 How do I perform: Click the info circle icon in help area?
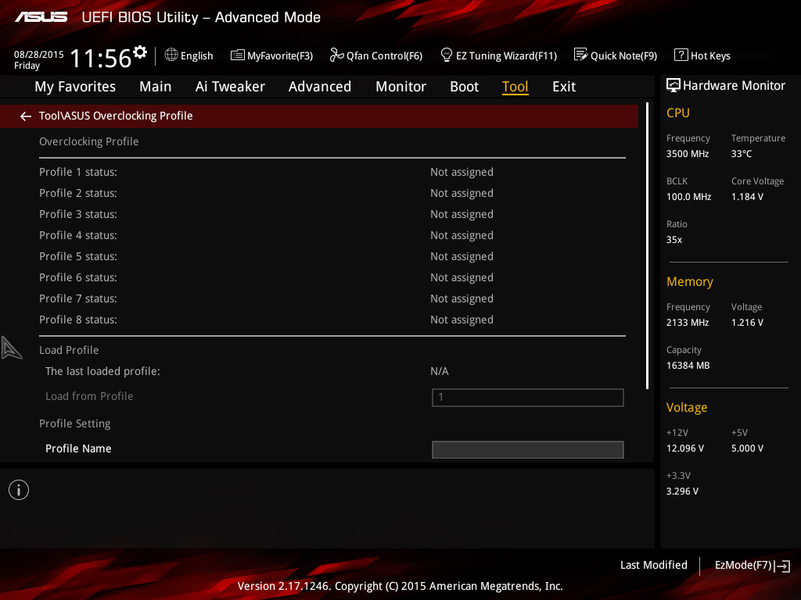coord(19,490)
